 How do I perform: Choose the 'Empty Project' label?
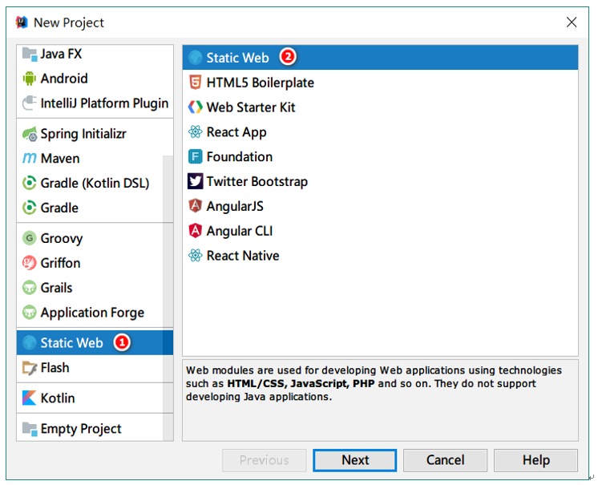81,430
